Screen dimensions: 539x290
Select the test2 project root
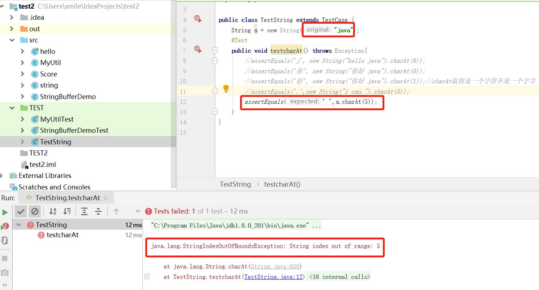coord(27,6)
